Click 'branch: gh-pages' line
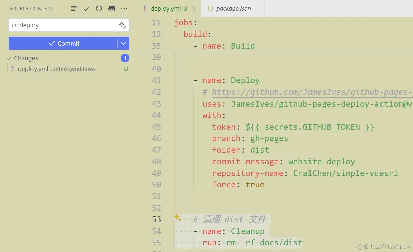Screen dimensions: 413x252 click(250, 138)
